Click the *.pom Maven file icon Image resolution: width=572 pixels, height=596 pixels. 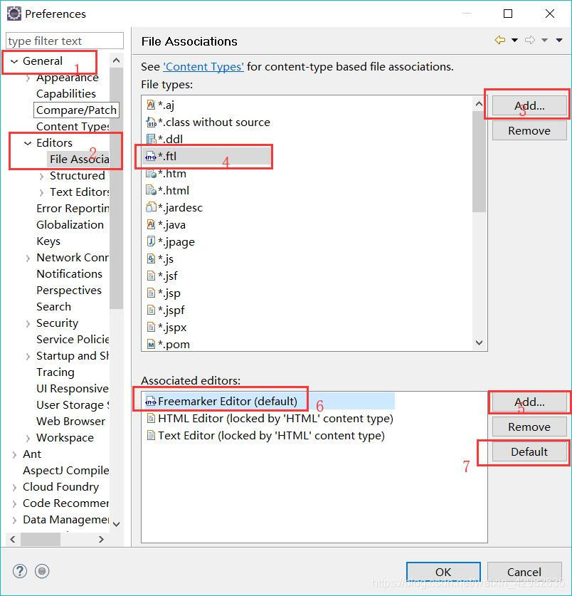point(151,344)
